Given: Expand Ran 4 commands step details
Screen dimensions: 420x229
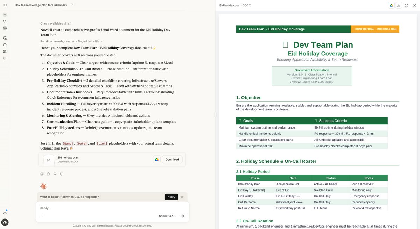Looking at the screenshot, I should click(71, 41).
